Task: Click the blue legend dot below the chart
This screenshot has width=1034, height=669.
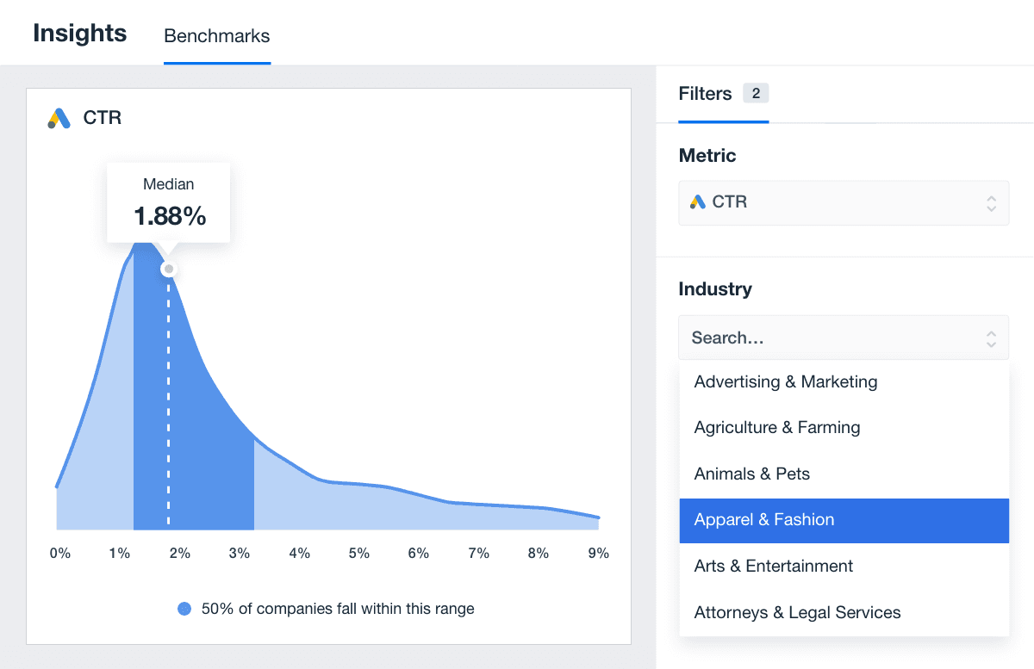Action: [x=184, y=609]
